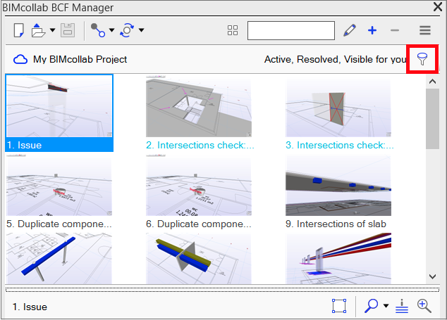The height and width of the screenshot is (320, 447).
Task: Click the select elements rectangle icon
Action: click(x=339, y=306)
